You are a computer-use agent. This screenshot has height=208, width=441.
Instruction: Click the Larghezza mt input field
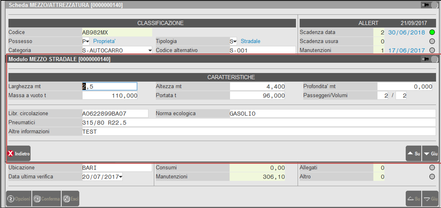pos(110,86)
